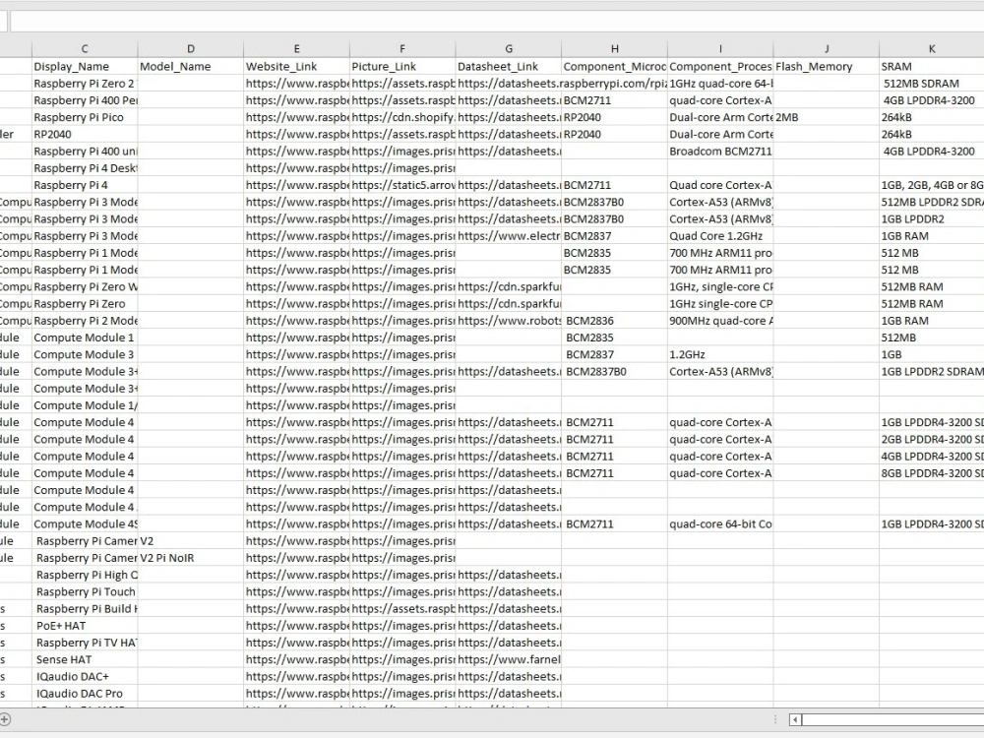This screenshot has width=984, height=738.
Task: Select the 512MB SDRAM cell
Action: click(932, 84)
